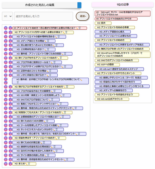Select the 1位の記事 panel header

click(123, 5)
